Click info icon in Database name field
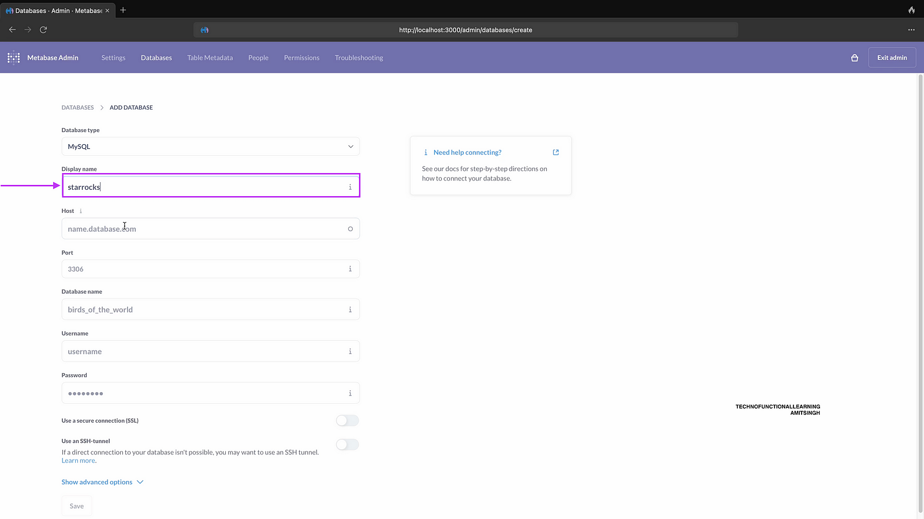The width and height of the screenshot is (924, 519). (x=350, y=310)
